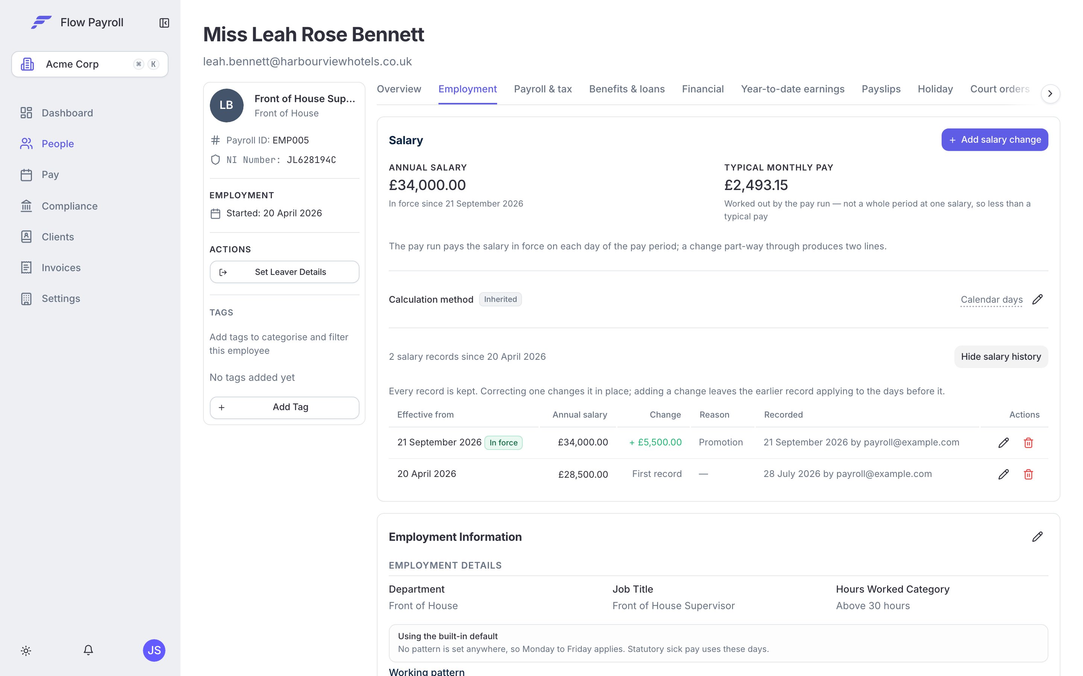The image size is (1083, 676).
Task: Go to Compliance in sidebar
Action: [x=69, y=206]
